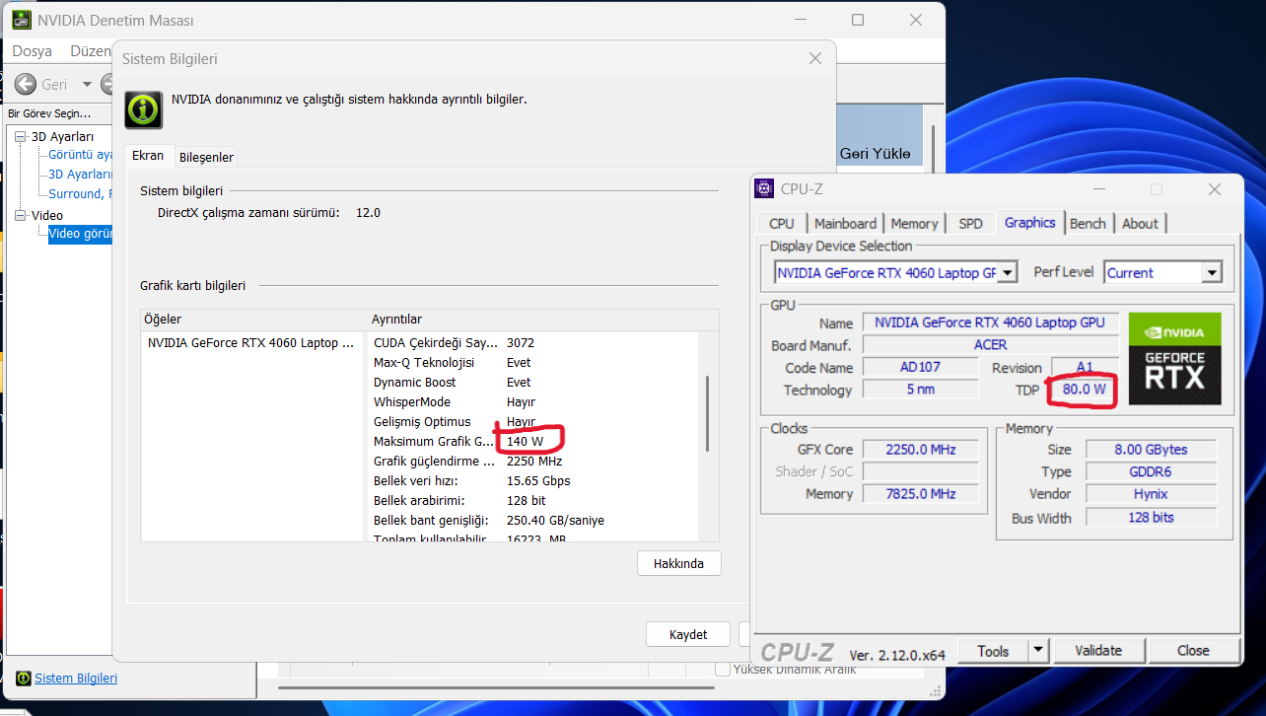Viewport: 1266px width, 716px height.
Task: Click the green info icon in Sistem Bilgileri
Action: point(144,109)
